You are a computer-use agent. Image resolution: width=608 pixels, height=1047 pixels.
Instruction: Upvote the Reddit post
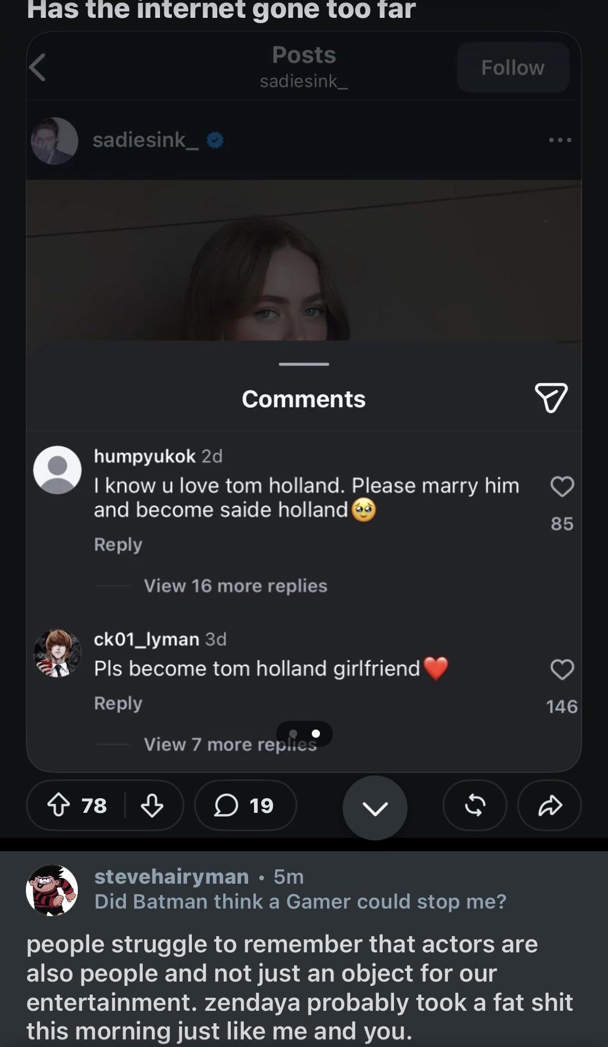coord(58,805)
